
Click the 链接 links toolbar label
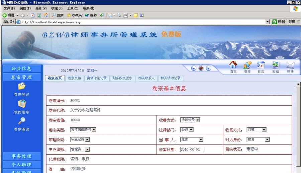click(292, 22)
